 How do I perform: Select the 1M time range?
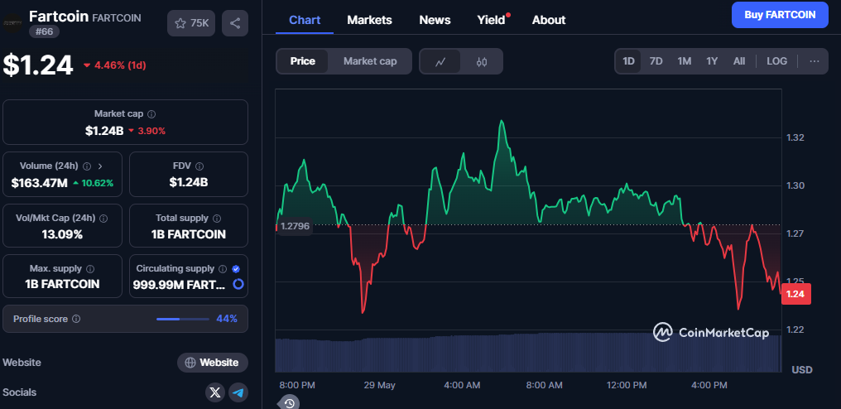point(684,61)
